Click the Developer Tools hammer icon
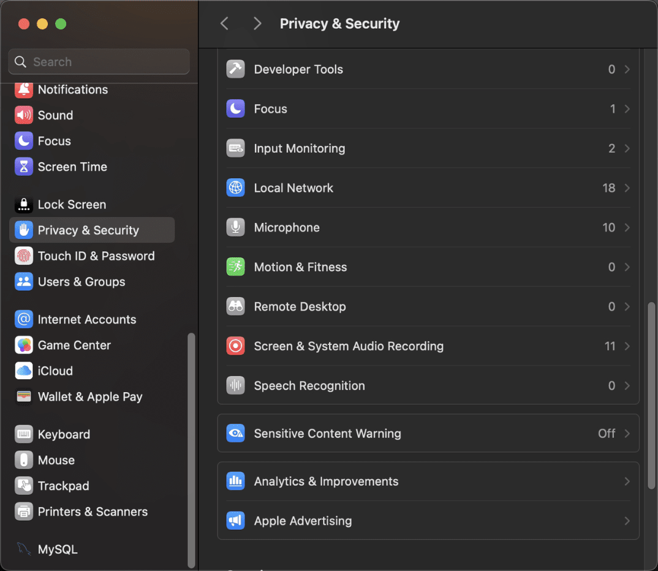Viewport: 658px width, 571px height. coord(235,69)
